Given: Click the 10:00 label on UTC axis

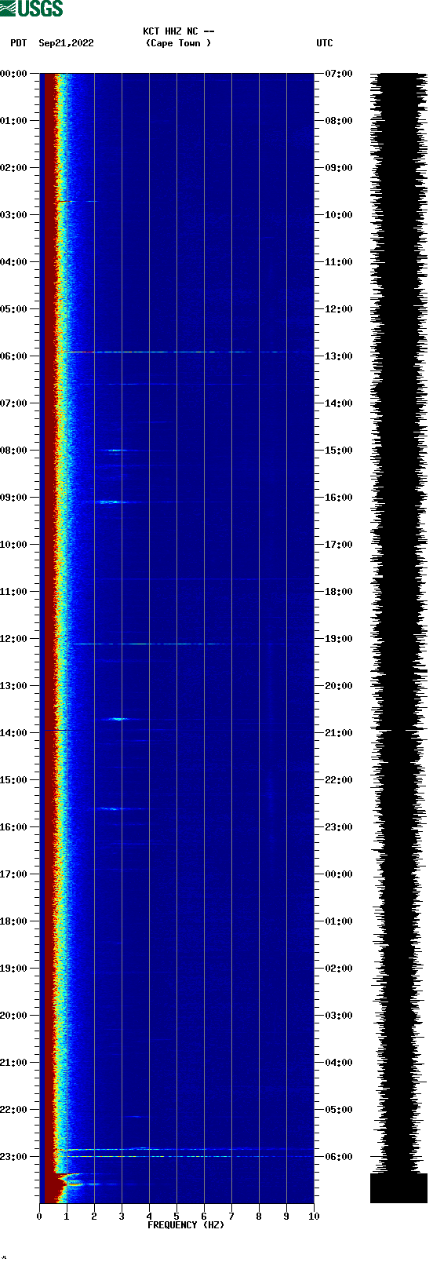Looking at the screenshot, I should coord(339,215).
